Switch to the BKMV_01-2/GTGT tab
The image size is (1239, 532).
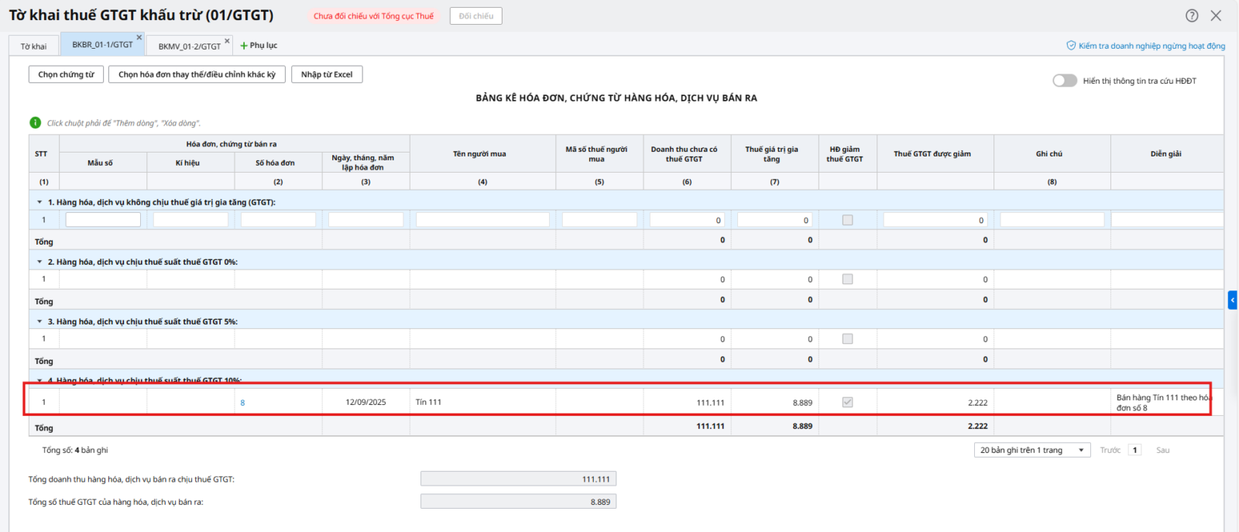pos(189,46)
